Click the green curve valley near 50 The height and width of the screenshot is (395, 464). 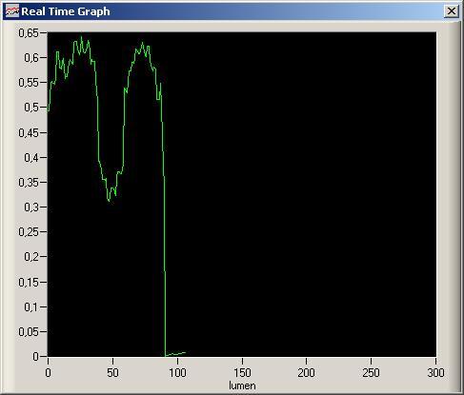(x=109, y=201)
